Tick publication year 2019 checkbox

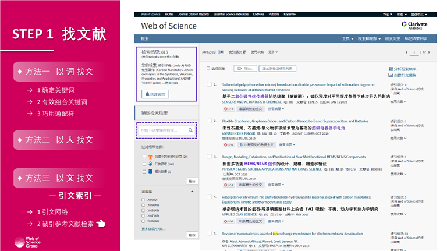coord(143,205)
